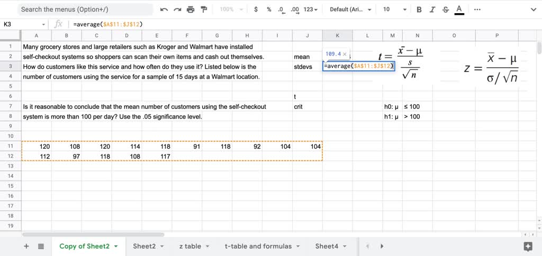Activate the Paint format roller tool
Screen dimensions: 542x256
pos(204,10)
